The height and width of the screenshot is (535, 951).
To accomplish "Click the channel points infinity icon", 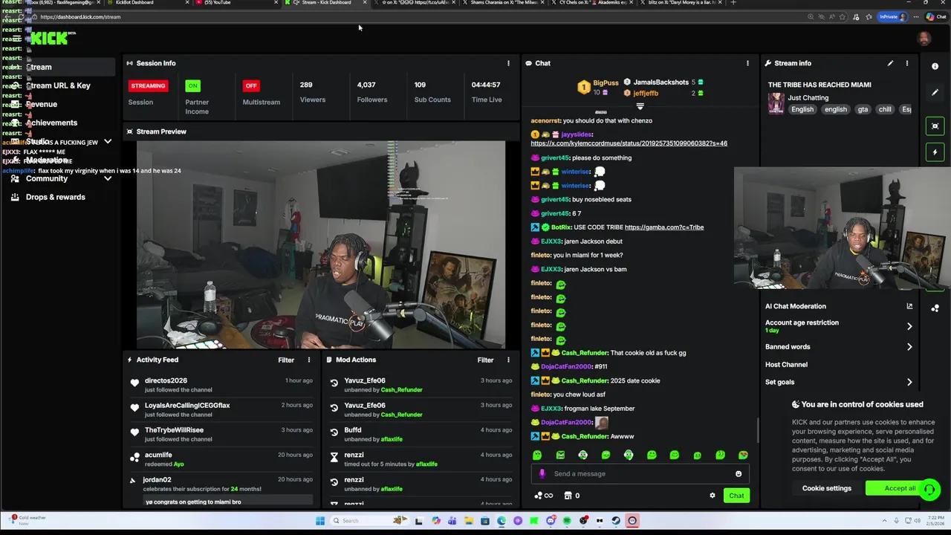I will [x=544, y=496].
